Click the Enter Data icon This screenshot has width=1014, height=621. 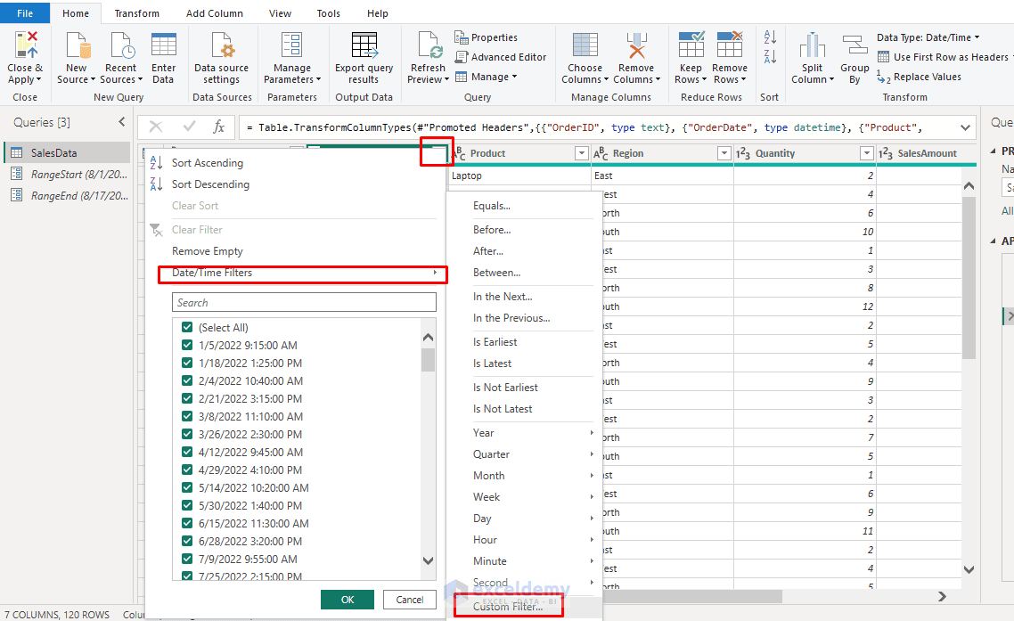164,45
